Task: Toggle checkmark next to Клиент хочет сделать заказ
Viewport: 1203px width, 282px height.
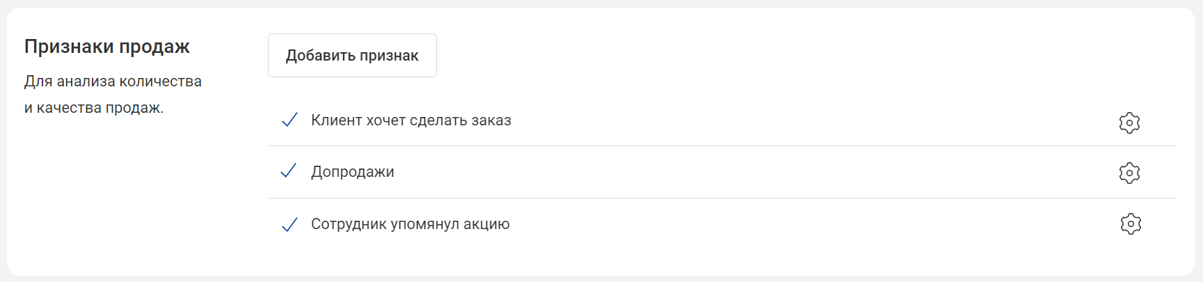Action: [x=289, y=120]
